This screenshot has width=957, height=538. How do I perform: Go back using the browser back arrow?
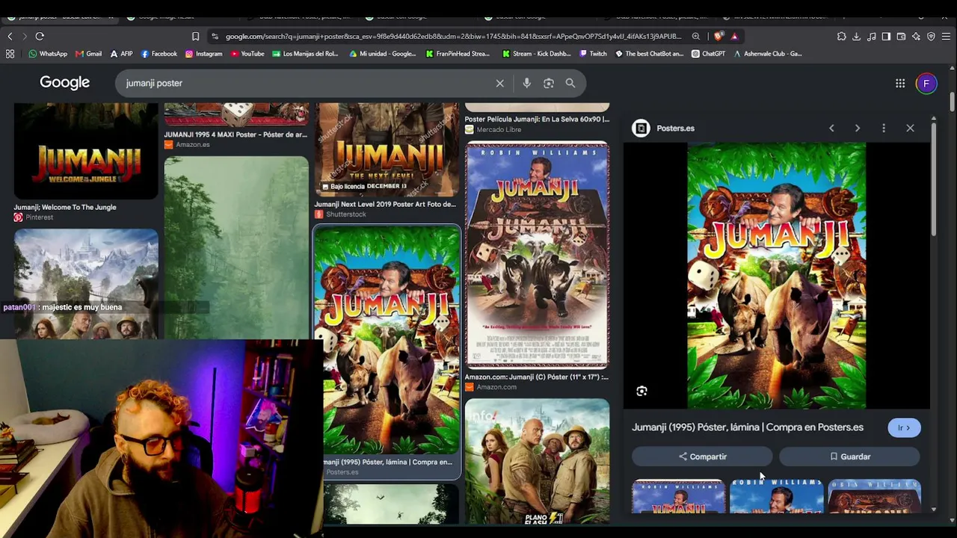[10, 36]
